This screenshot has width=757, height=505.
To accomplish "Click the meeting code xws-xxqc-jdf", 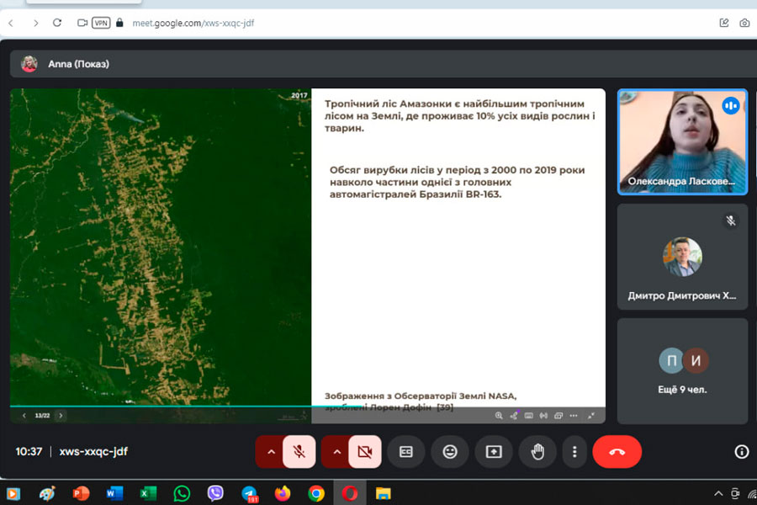I will tap(93, 451).
